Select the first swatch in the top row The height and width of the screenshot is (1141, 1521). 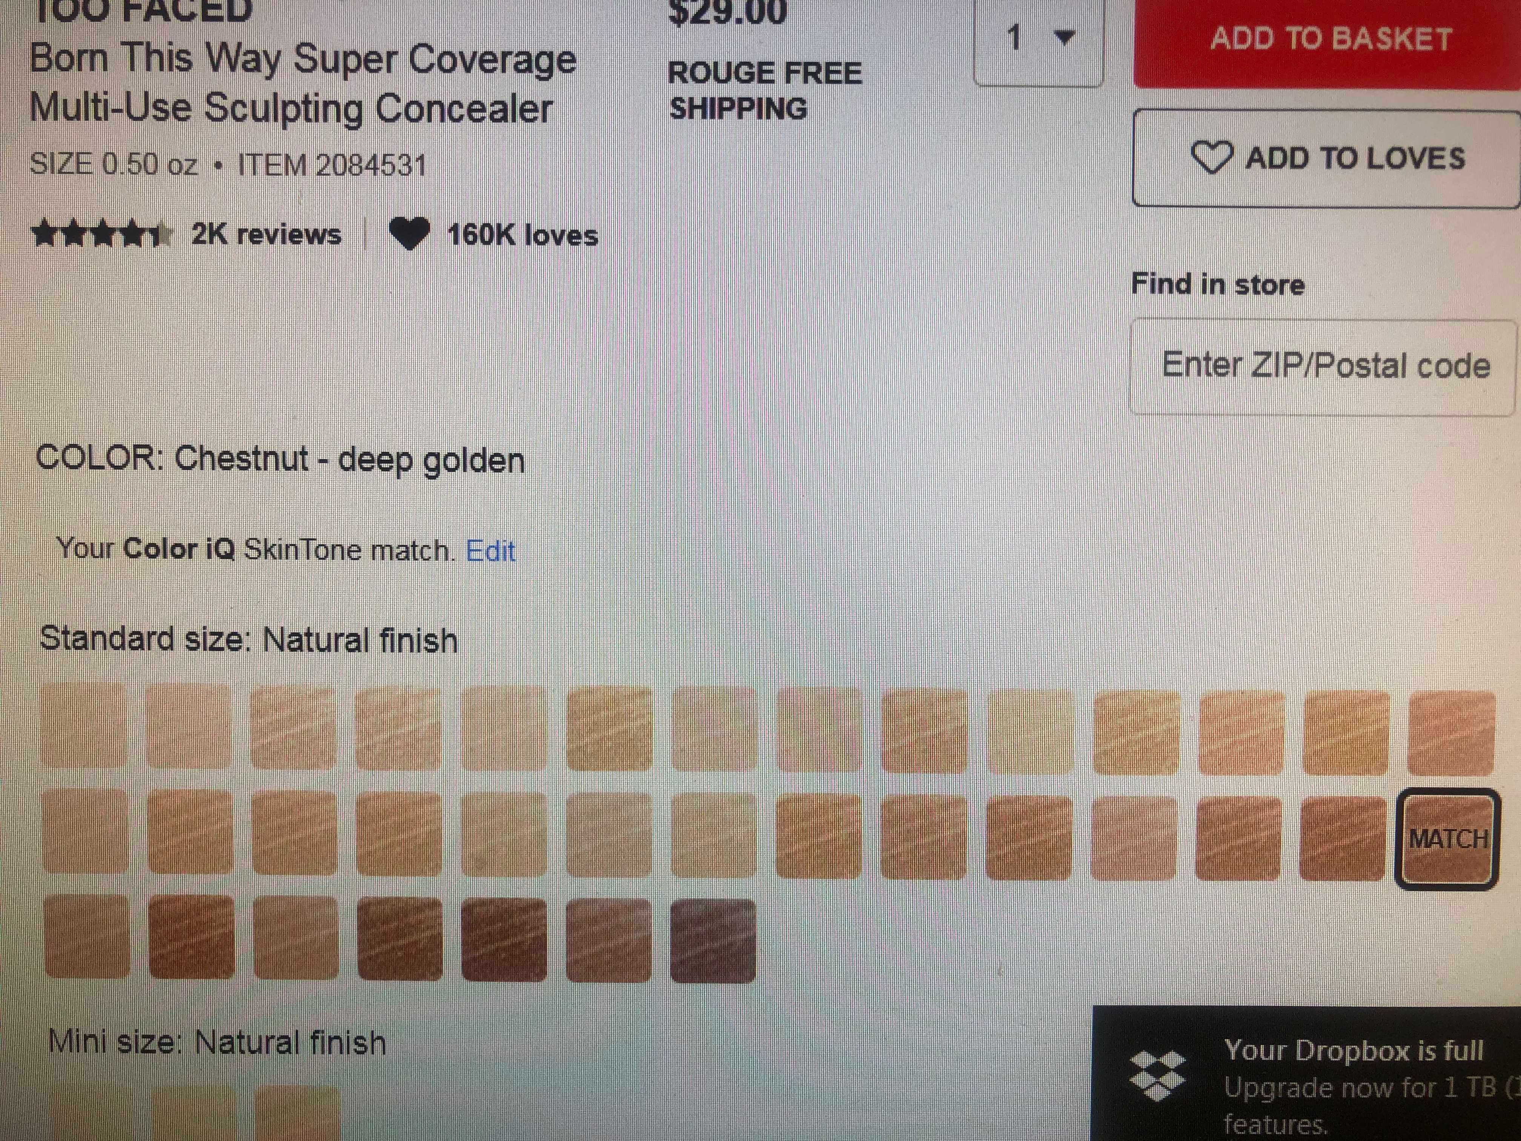(83, 726)
